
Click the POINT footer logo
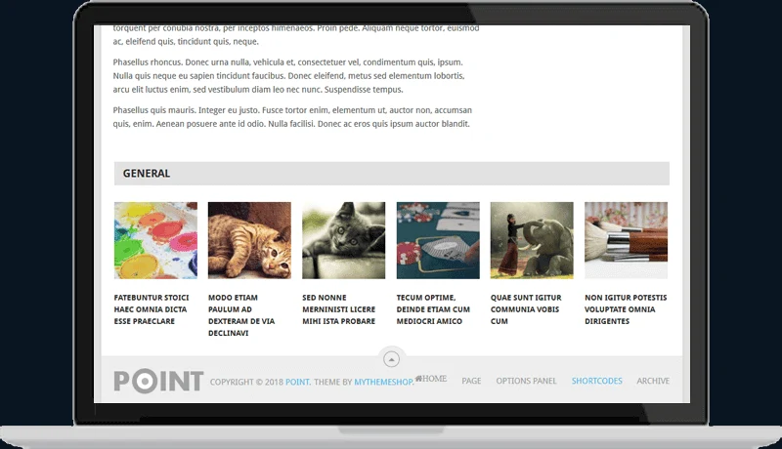pos(158,382)
